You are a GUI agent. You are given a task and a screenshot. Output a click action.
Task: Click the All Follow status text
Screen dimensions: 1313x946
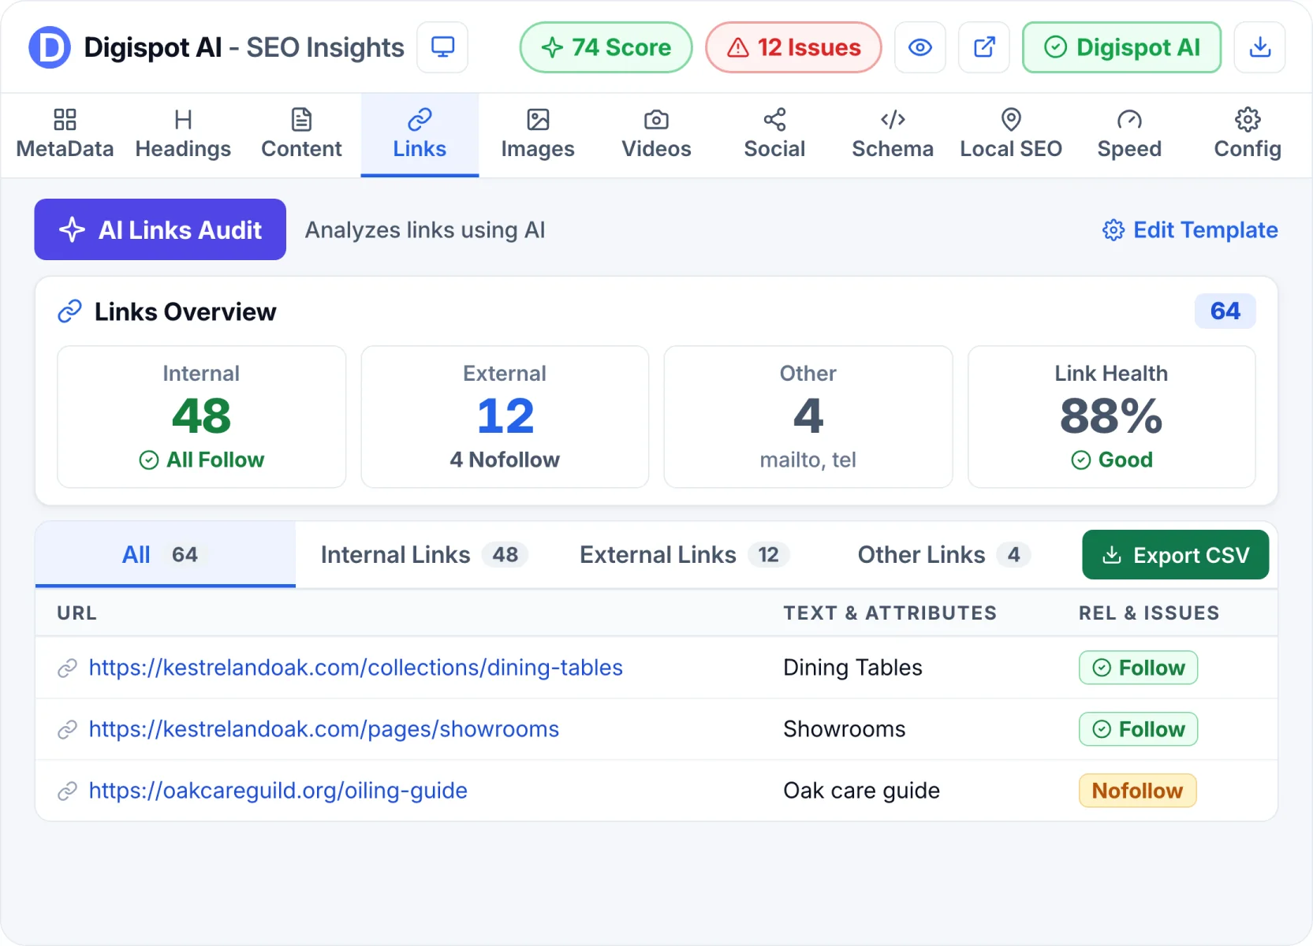pos(201,460)
